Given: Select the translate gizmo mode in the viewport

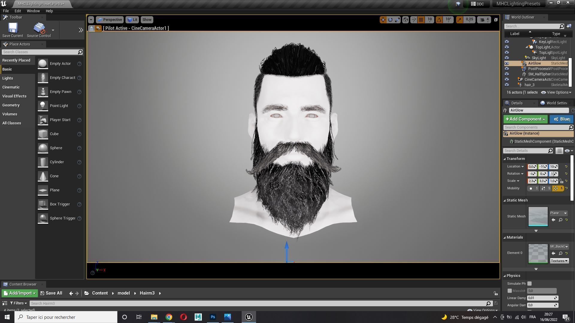Looking at the screenshot, I should tap(383, 20).
